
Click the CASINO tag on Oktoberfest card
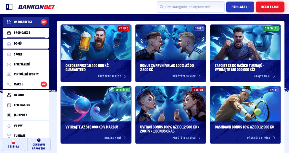coord(124,28)
